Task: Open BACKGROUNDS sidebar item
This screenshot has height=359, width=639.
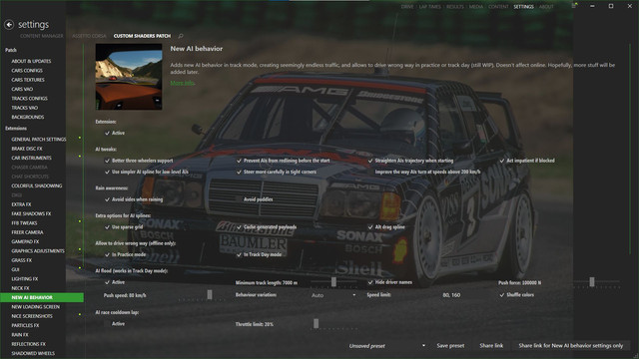Action: click(28, 118)
